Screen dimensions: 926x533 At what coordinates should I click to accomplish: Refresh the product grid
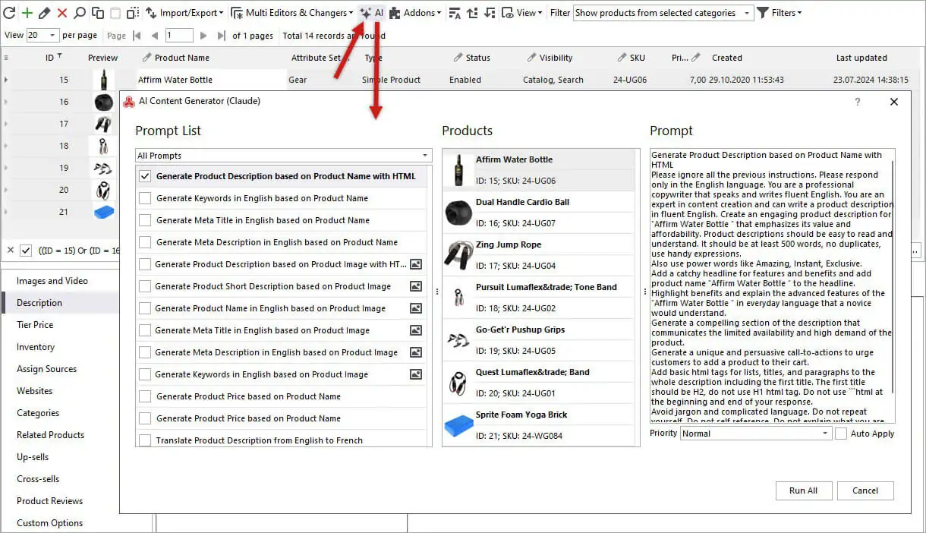(9, 13)
